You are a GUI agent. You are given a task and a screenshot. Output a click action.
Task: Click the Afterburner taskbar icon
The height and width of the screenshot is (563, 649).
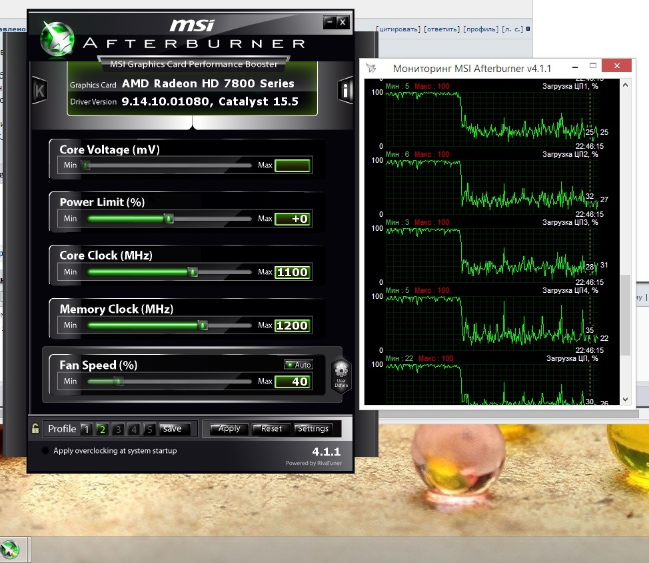click(10, 550)
